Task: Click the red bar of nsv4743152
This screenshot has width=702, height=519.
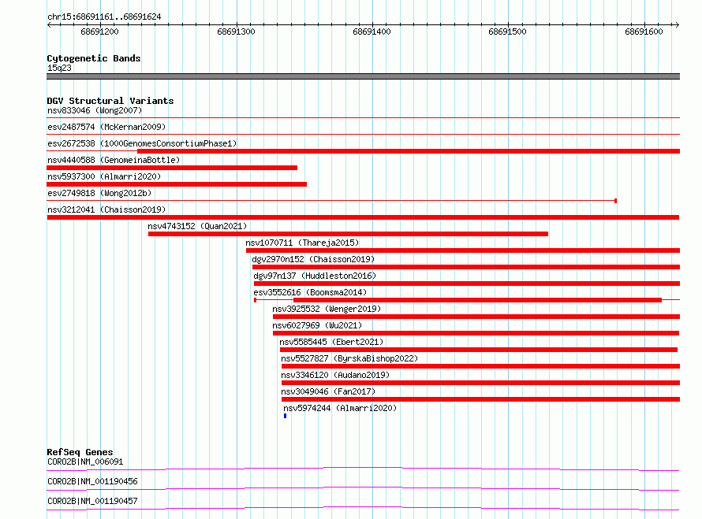Action: [348, 234]
